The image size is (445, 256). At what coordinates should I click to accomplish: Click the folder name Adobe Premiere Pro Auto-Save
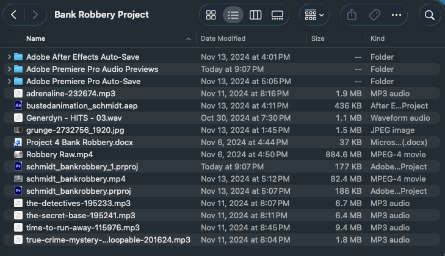[x=83, y=81]
